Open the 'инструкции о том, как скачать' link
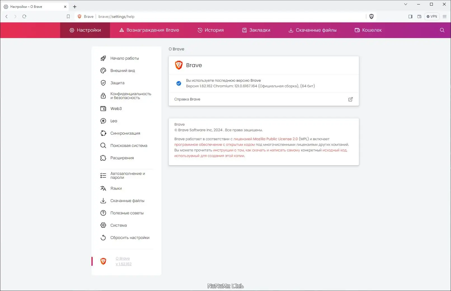Screen dimensions: 451x291 click(257, 150)
